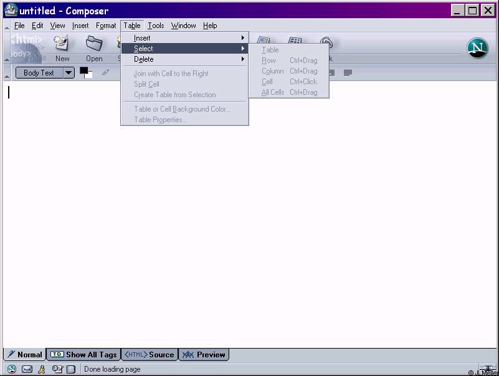Screen dimensions: 499x376
Task: Choose Row in the Select submenu
Action: 289,60
